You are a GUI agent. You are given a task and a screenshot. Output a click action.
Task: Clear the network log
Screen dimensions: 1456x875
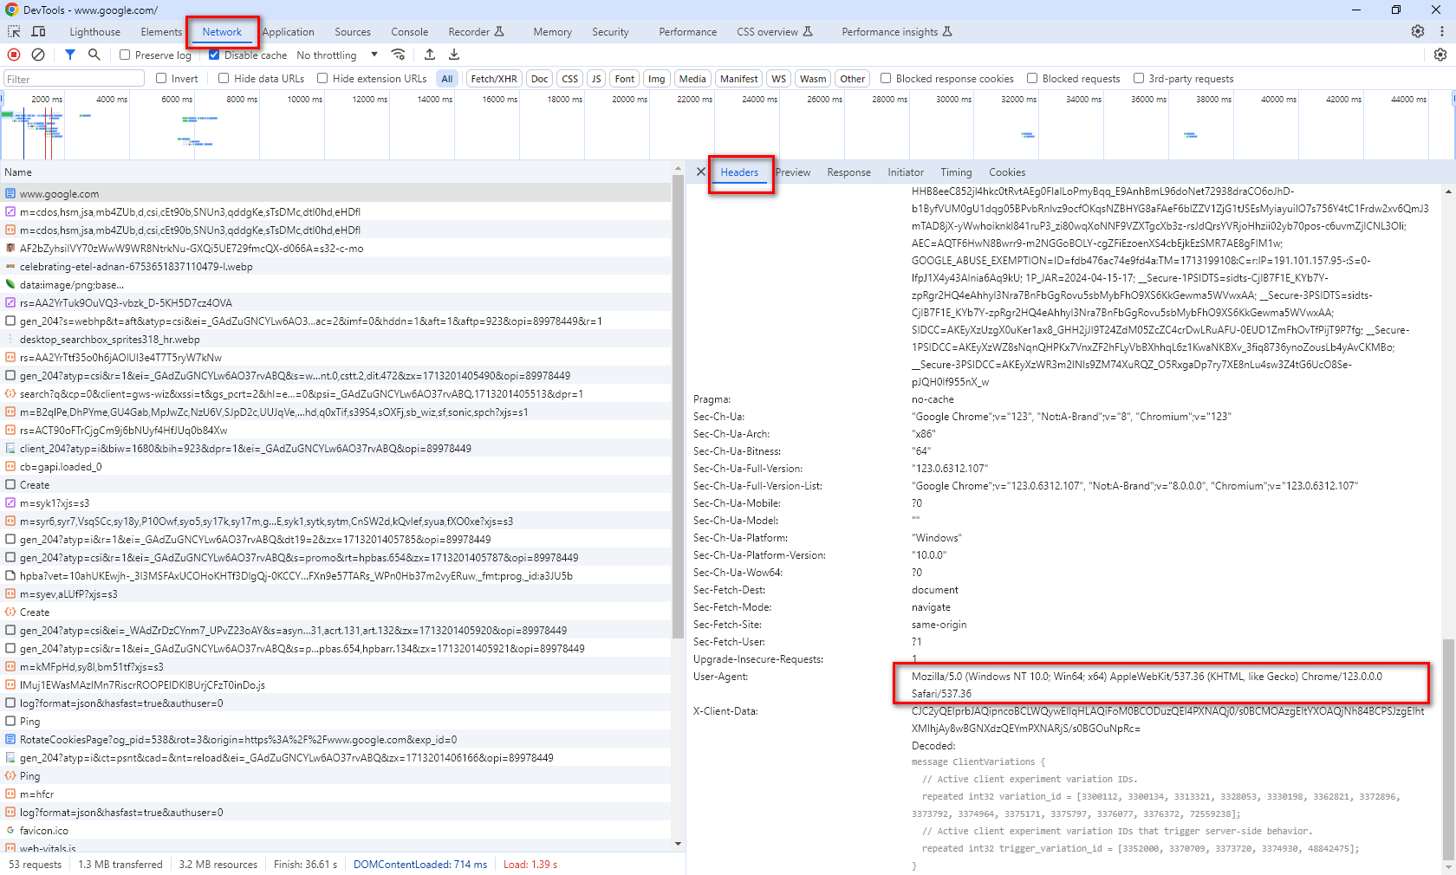37,54
